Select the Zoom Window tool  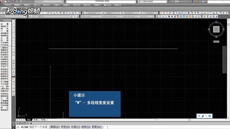54,13
